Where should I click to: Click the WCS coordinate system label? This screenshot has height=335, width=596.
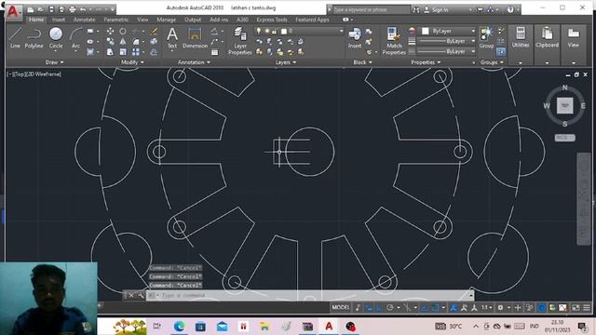(x=564, y=138)
